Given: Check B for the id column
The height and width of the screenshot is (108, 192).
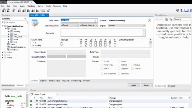Looking at the screenshot, I should coord(95,43).
